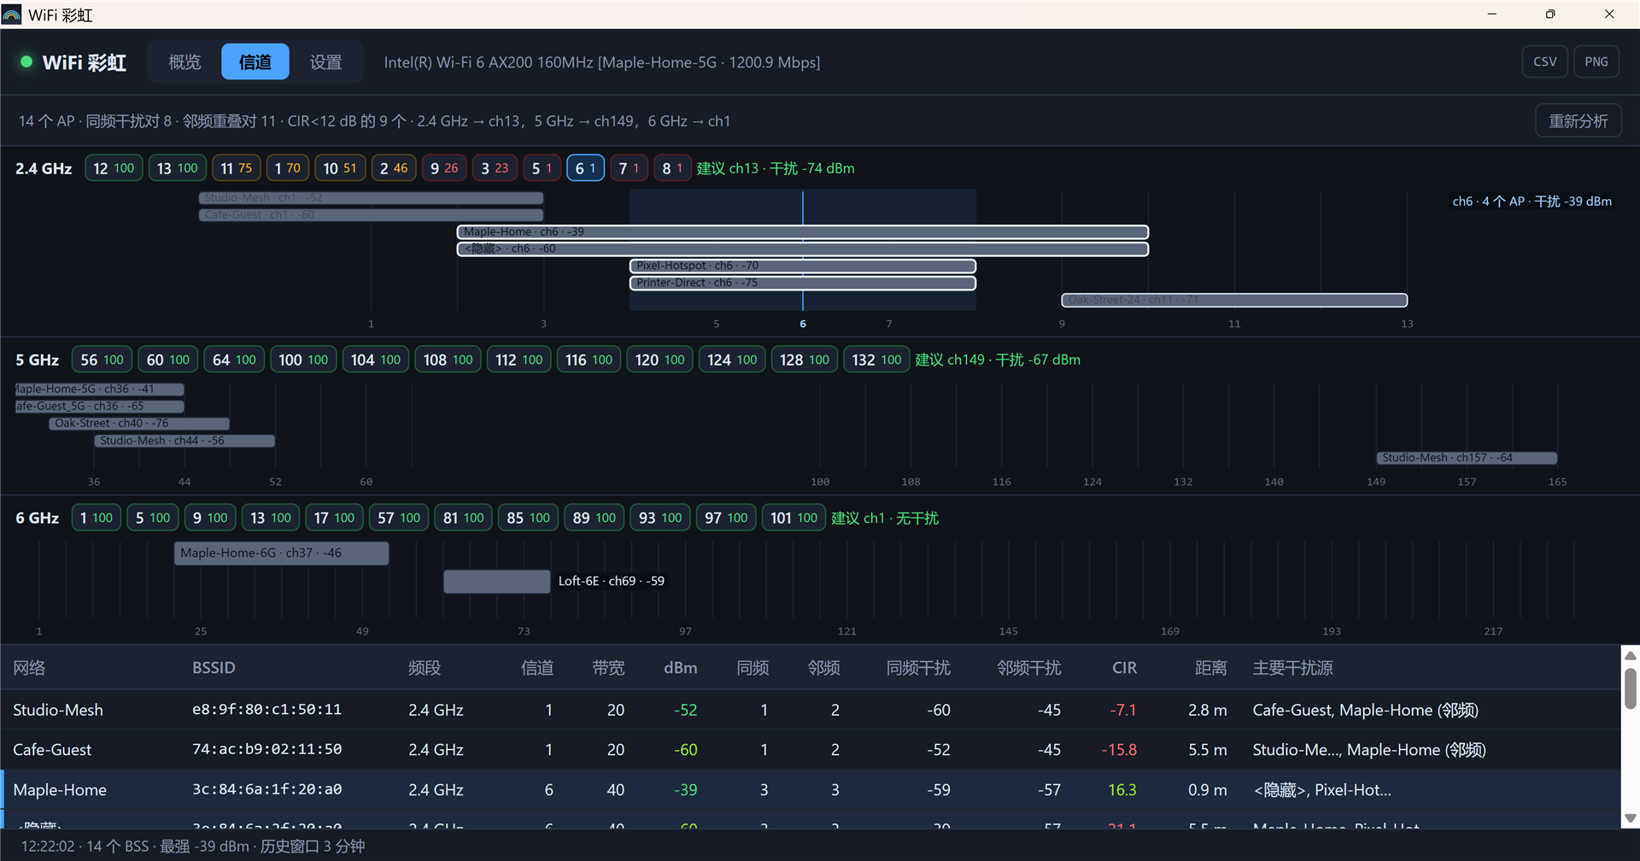Click the table scrollbar down arrow
1640x861 pixels.
pyautogui.click(x=1631, y=818)
